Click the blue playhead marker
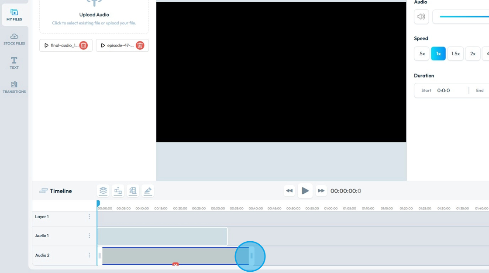The width and height of the screenshot is (489, 273). (x=98, y=203)
